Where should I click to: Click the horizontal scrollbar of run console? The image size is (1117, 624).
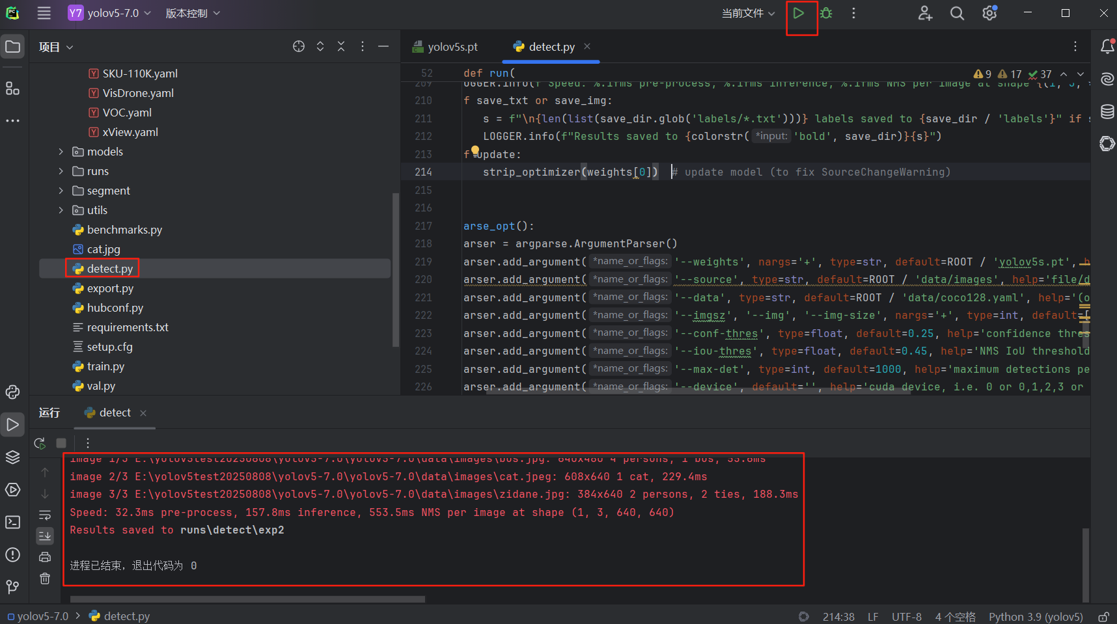(247, 599)
